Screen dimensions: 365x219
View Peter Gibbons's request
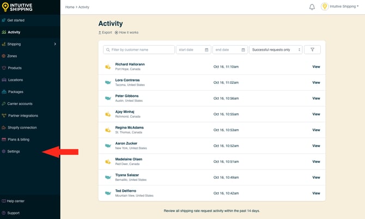tap(316, 98)
